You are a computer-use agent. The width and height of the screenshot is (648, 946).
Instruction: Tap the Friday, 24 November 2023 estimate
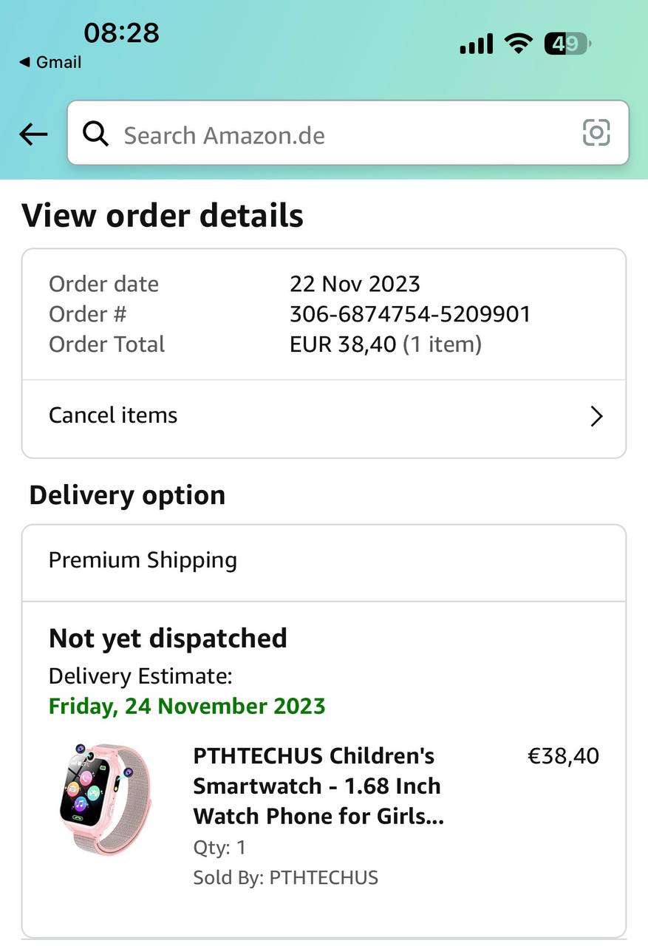(187, 706)
